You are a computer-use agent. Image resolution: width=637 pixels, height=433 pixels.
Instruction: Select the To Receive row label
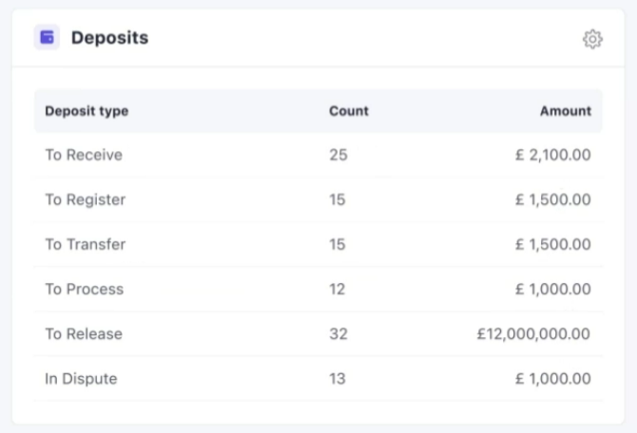point(84,155)
